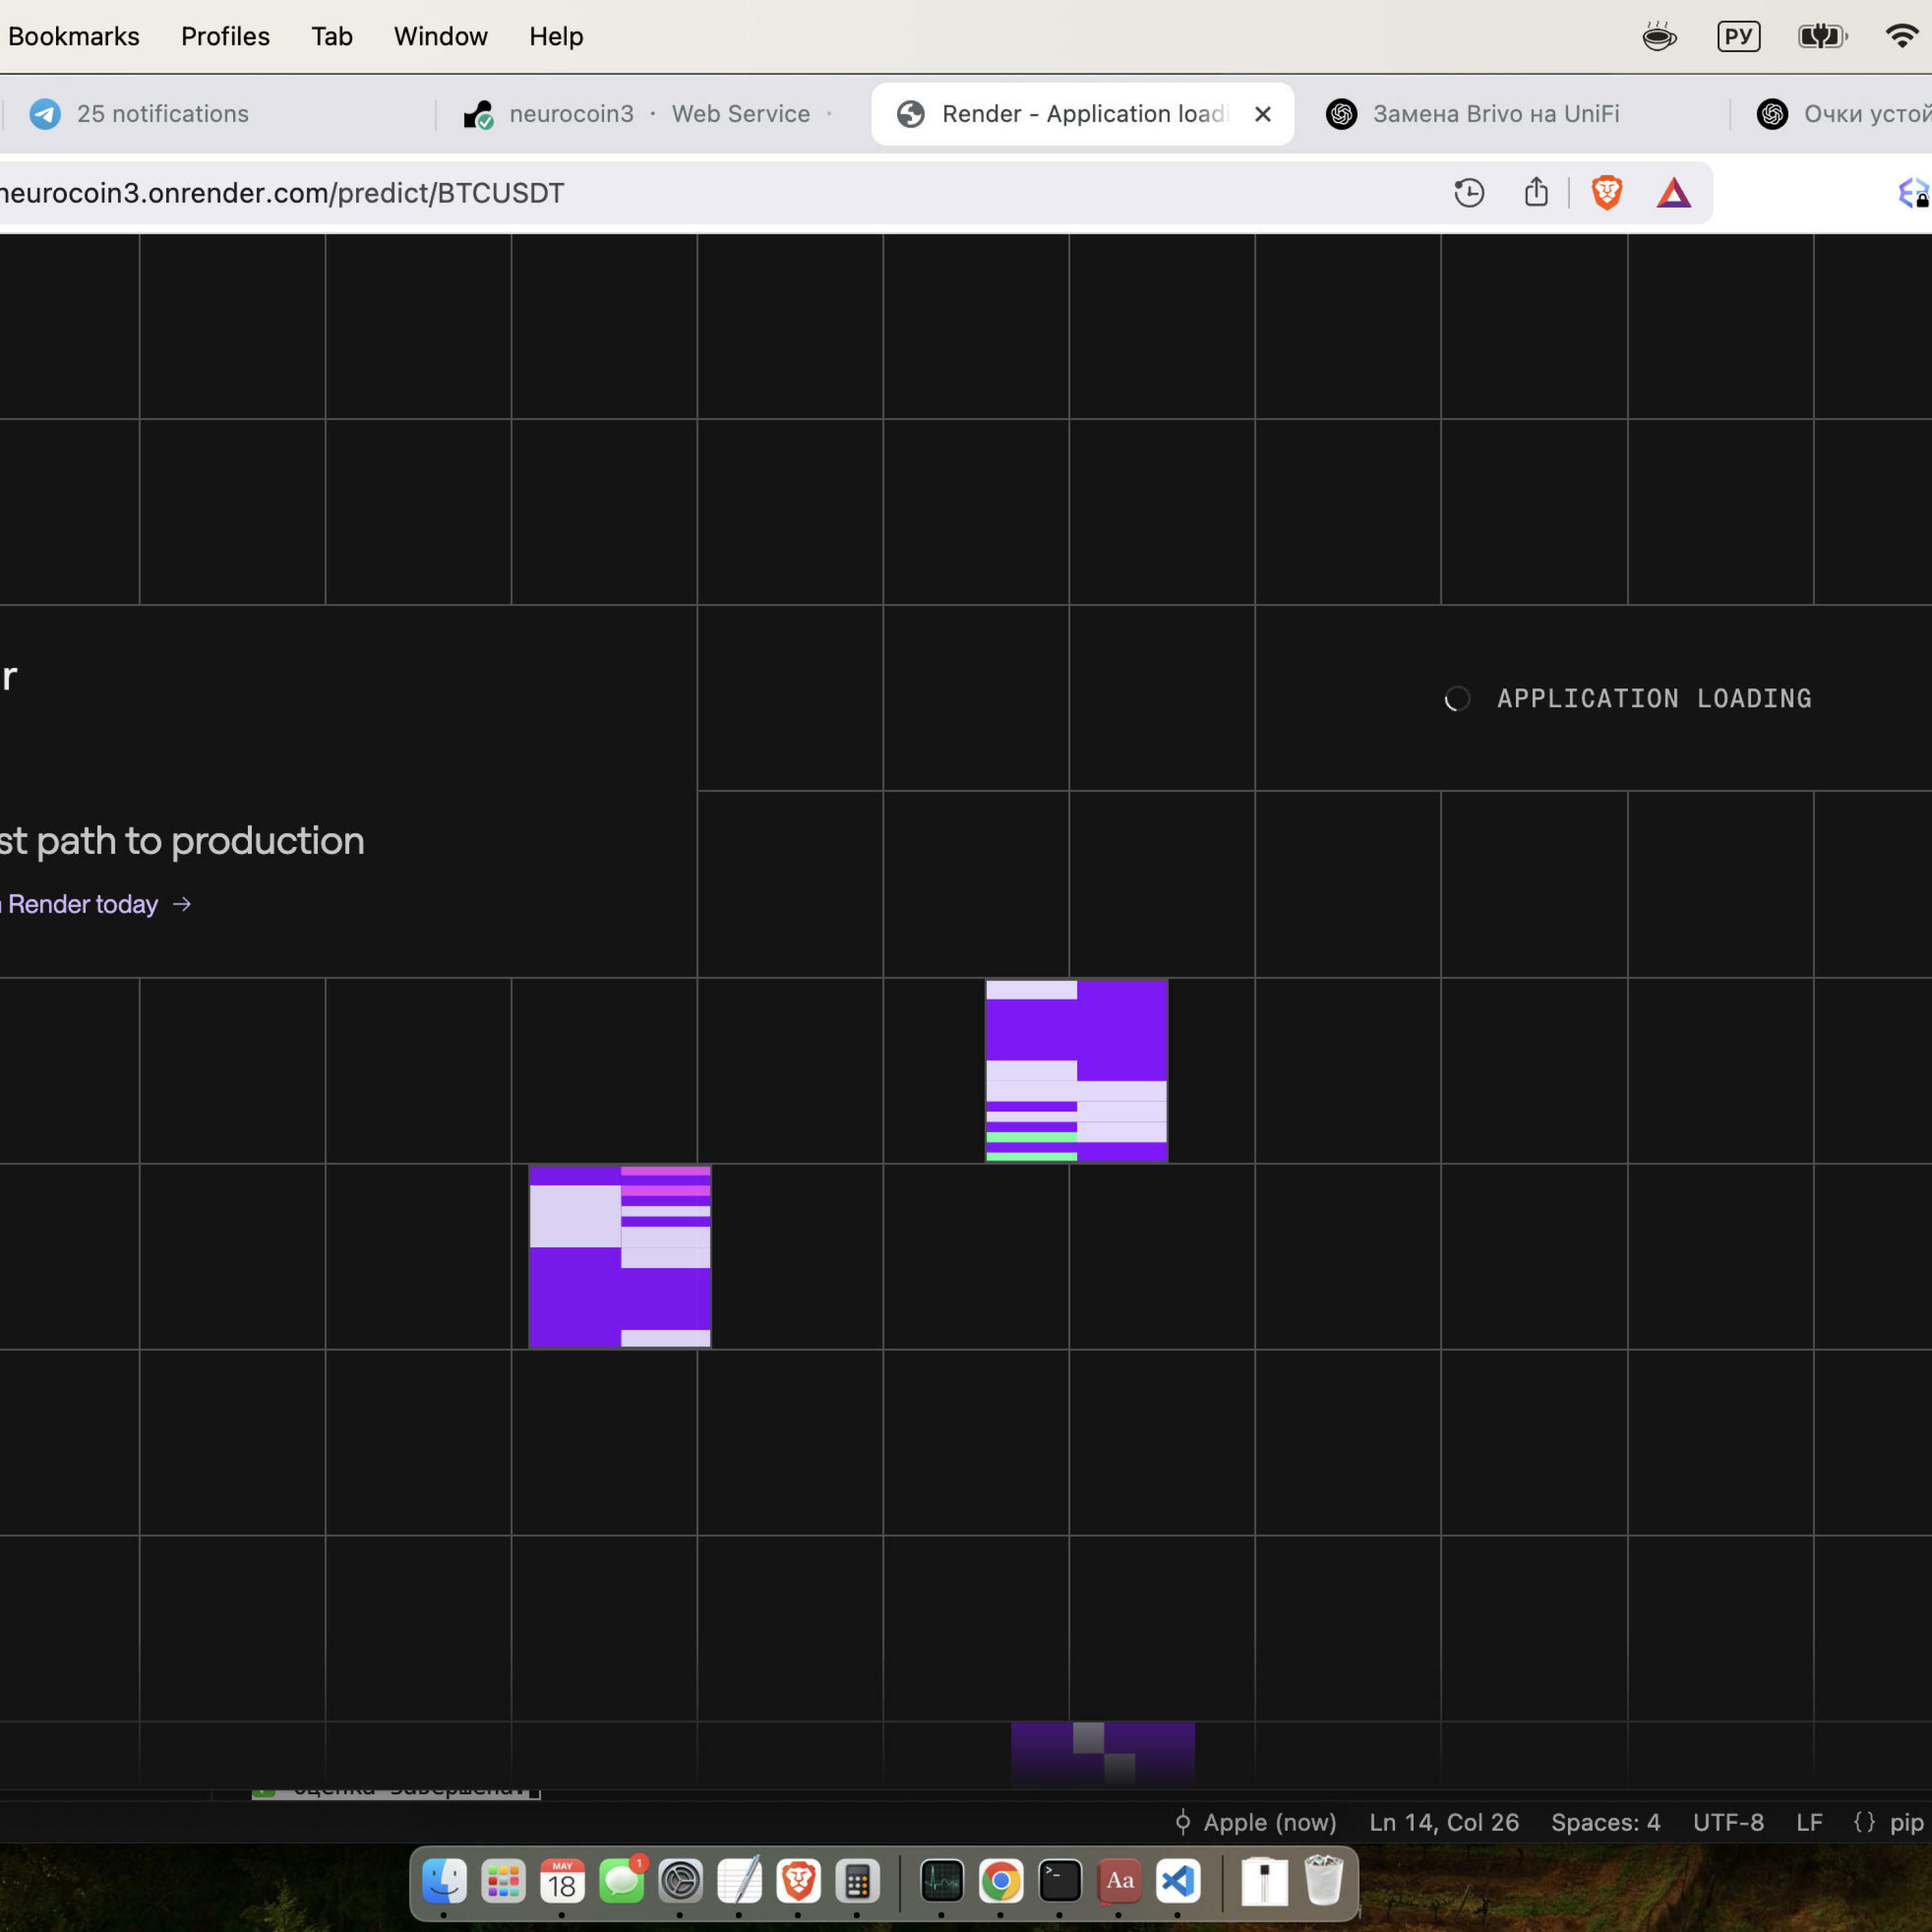Viewport: 1932px width, 1932px height.
Task: Click the Render today link
Action: [x=84, y=904]
